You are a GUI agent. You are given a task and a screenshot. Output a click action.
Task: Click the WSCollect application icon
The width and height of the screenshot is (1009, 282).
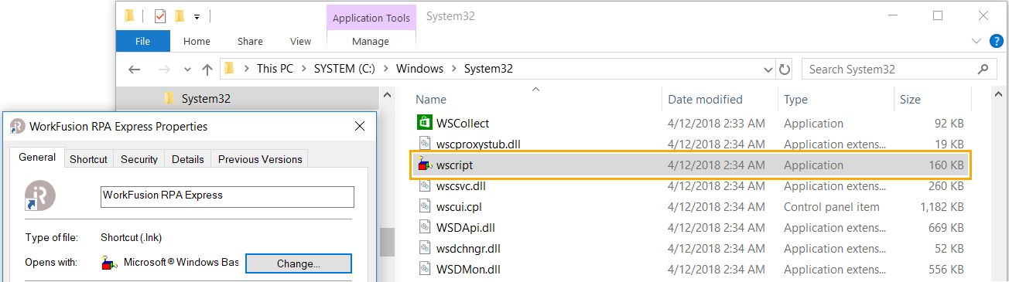[x=424, y=123]
